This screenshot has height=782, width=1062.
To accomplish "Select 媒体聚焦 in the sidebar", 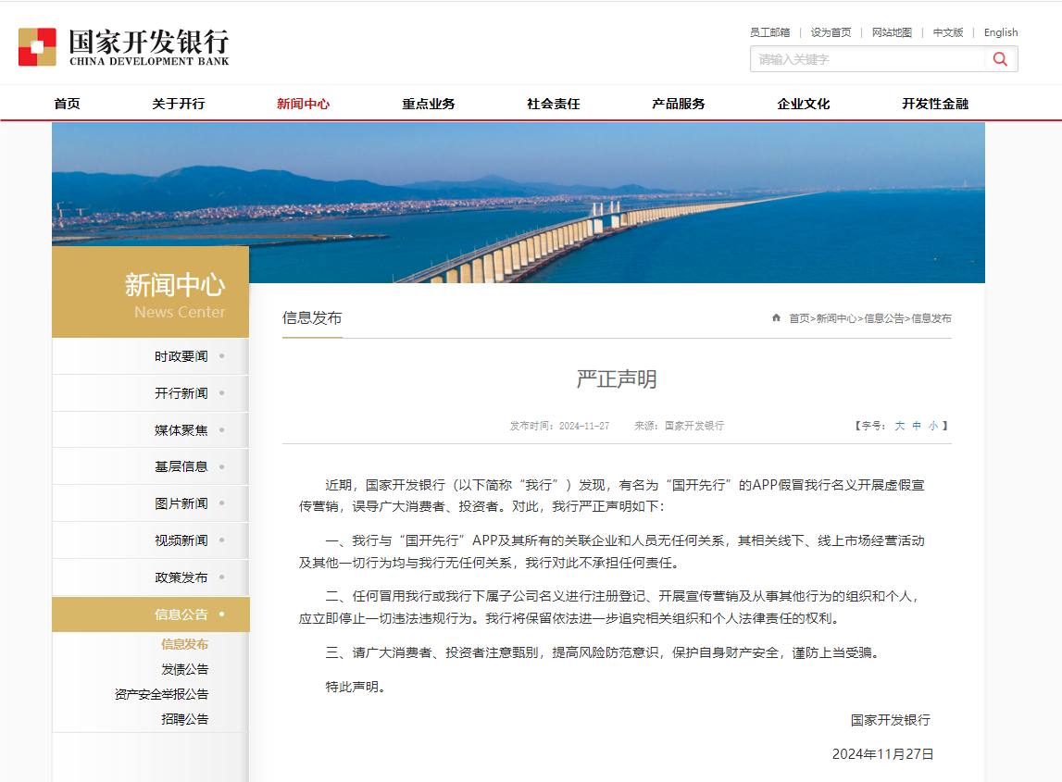I will [x=181, y=430].
